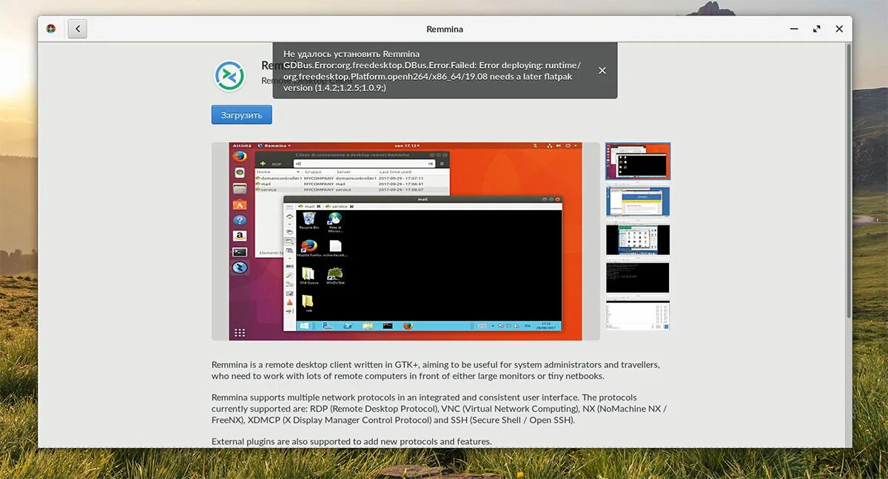Go back using the arrow button
The width and height of the screenshot is (888, 479).
tap(77, 28)
